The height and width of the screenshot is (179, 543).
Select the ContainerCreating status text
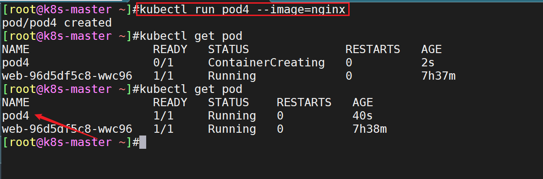pos(266,63)
